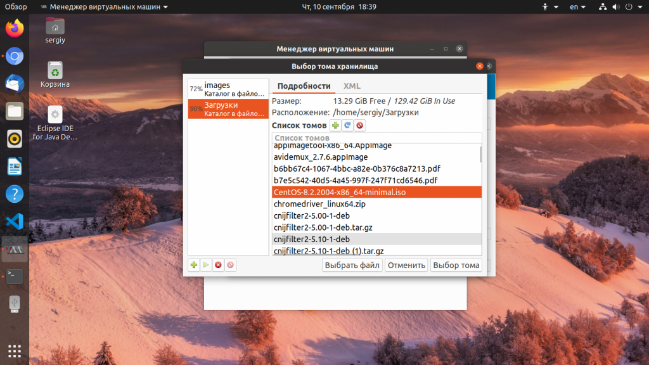
Task: Select the images storage pool
Action: tap(228, 89)
